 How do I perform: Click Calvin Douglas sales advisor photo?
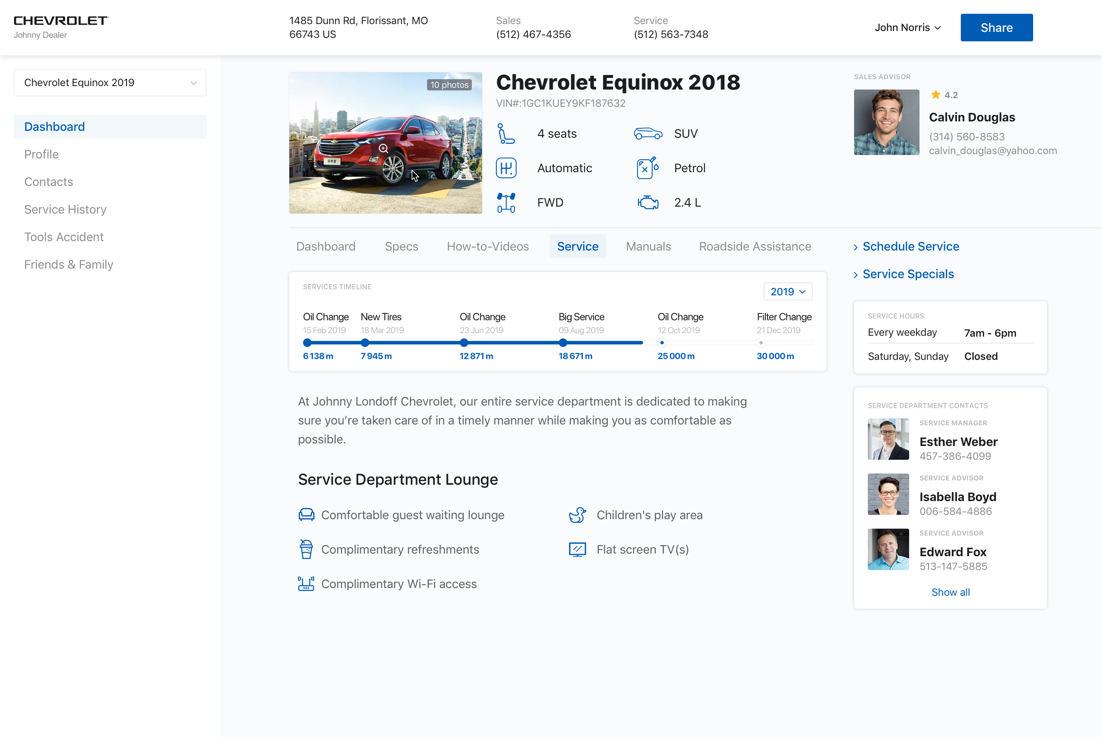pos(887,122)
